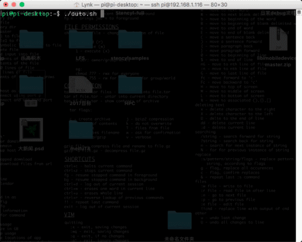302x242 pixels.
Task: Click the Lynk window title text
Action: [154, 5]
